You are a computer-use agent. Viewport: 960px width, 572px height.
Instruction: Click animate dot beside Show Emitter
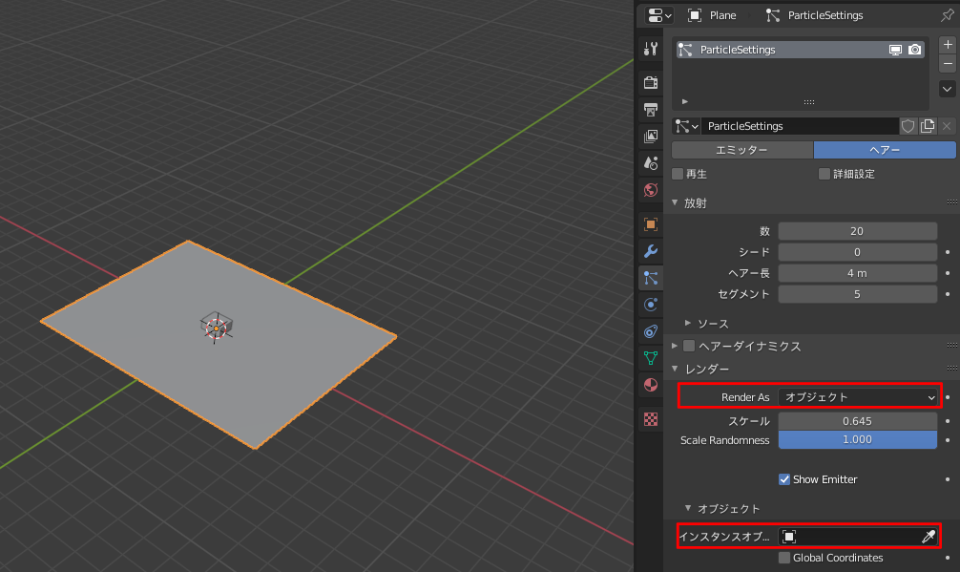tap(948, 479)
